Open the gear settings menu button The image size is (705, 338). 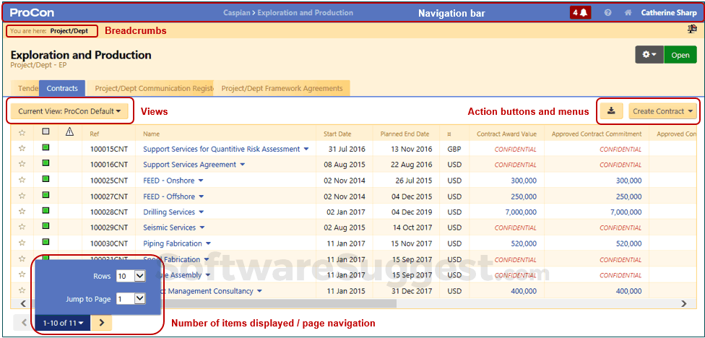coord(648,55)
